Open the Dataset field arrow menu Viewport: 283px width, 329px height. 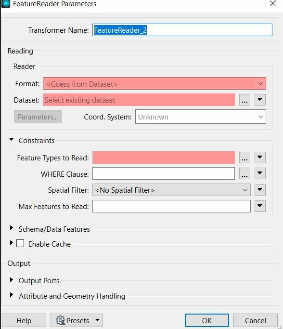[260, 100]
